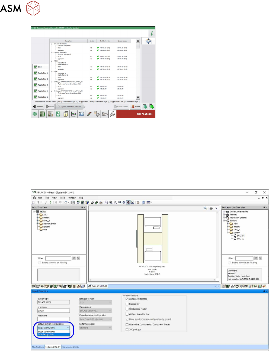
Task: Enable the OSC package option
Action: coord(127,330)
